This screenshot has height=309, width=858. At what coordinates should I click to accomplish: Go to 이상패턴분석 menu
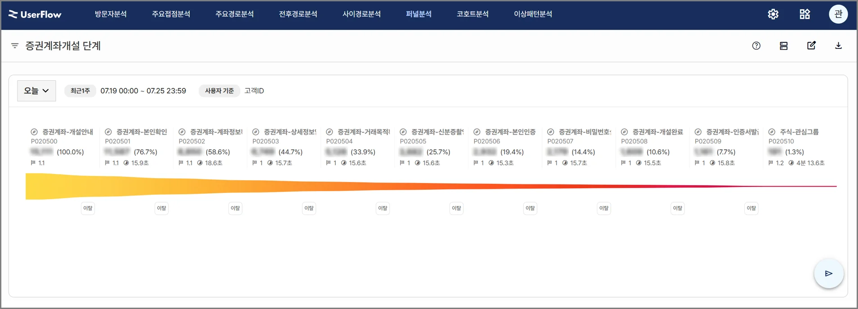(x=533, y=14)
